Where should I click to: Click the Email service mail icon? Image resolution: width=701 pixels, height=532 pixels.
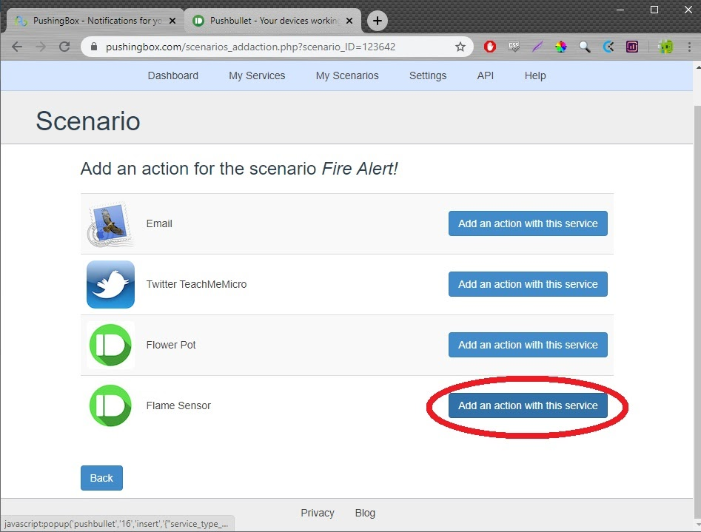(x=110, y=224)
